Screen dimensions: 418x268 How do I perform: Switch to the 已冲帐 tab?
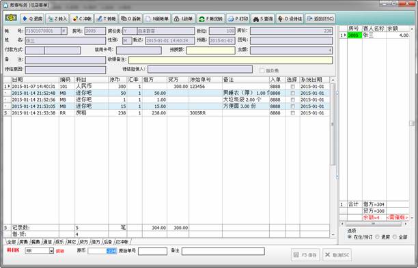(122, 241)
